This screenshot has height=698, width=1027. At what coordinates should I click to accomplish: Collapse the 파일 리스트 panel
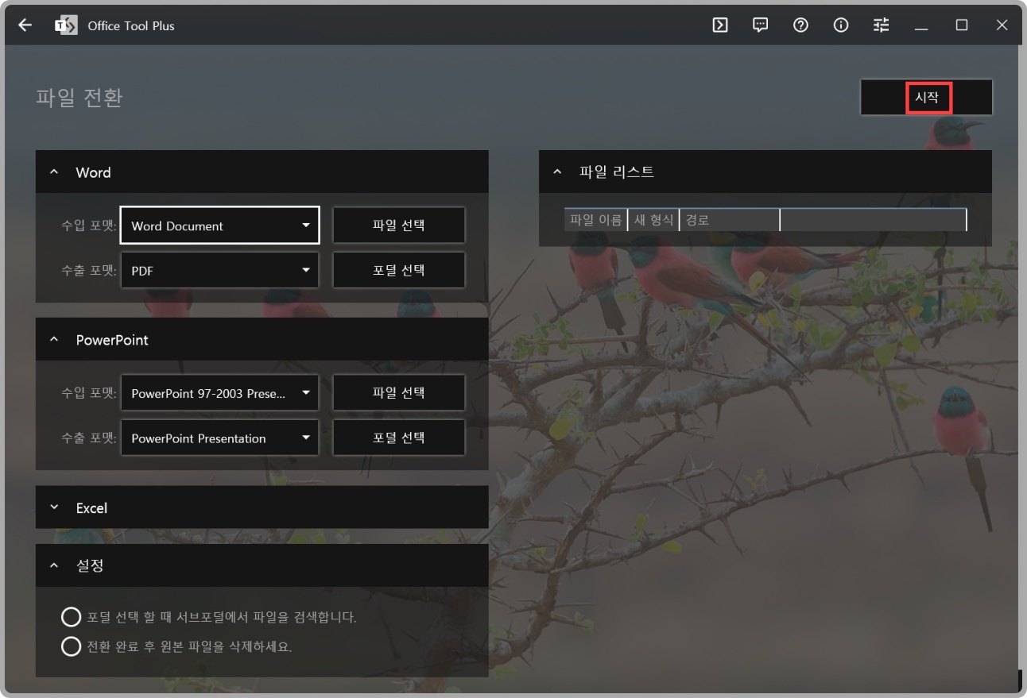[x=557, y=172]
